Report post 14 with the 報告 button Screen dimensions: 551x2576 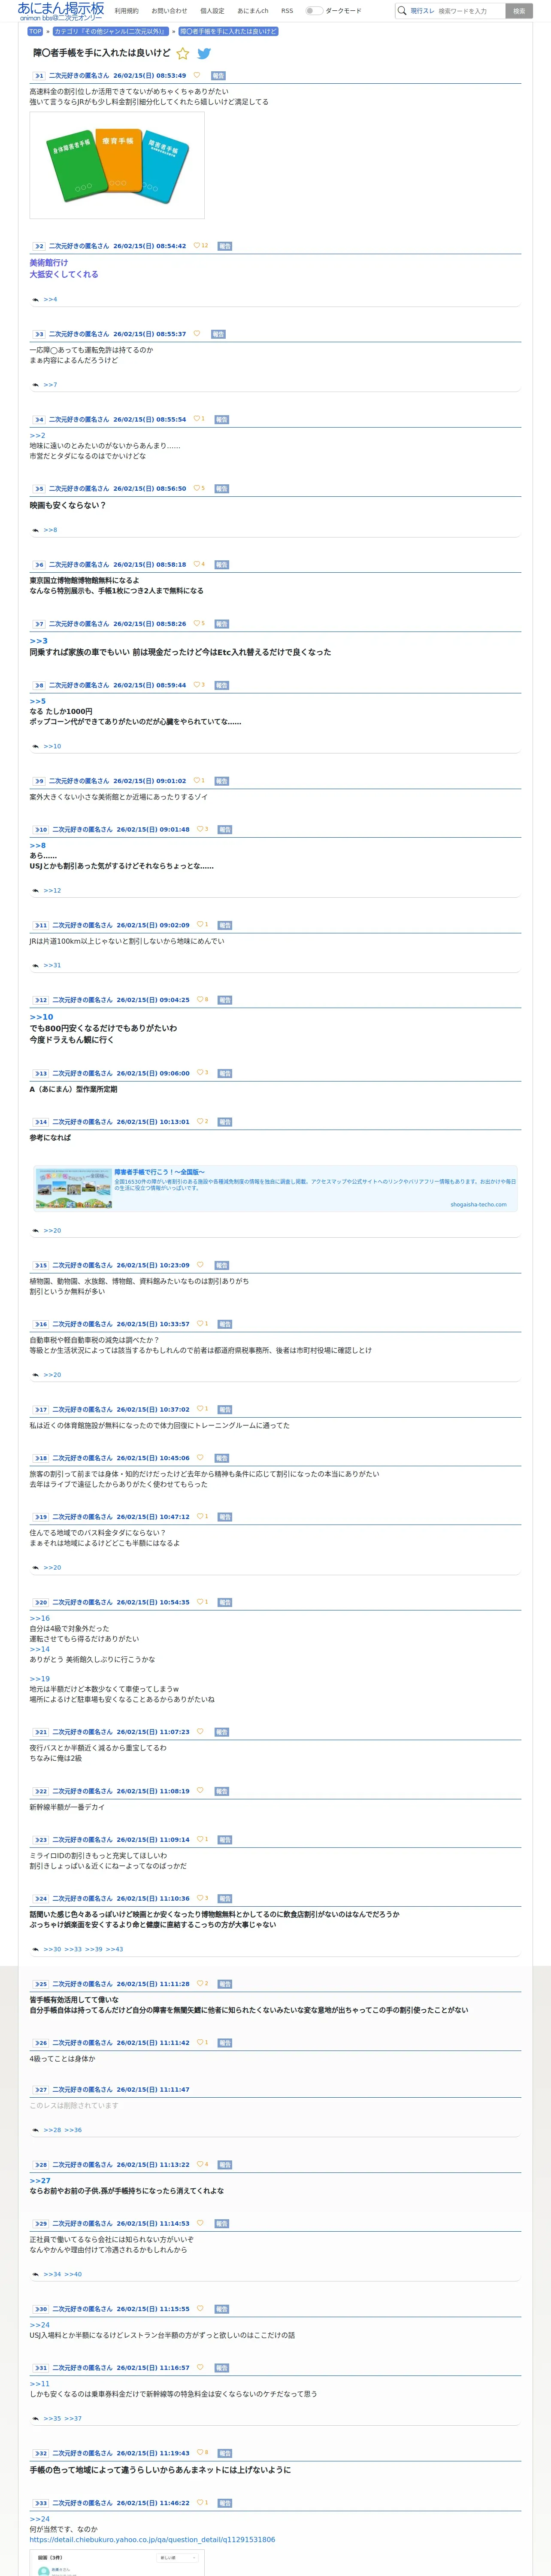[225, 1121]
